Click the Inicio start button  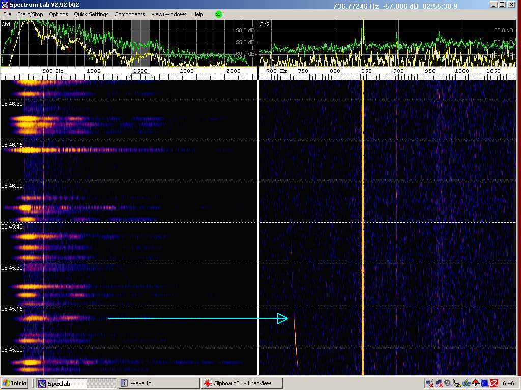(x=15, y=383)
